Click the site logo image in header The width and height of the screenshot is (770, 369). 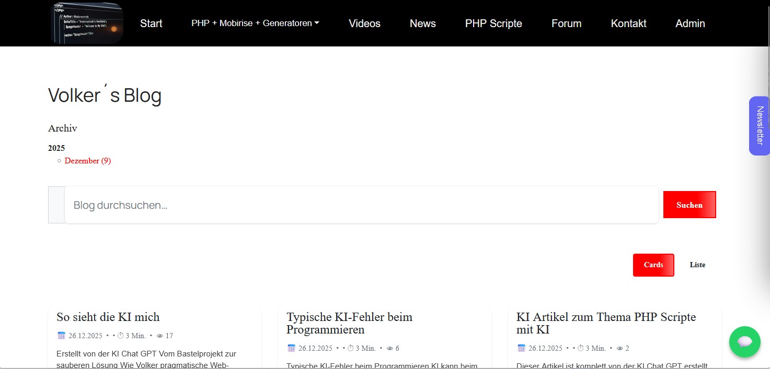point(87,23)
